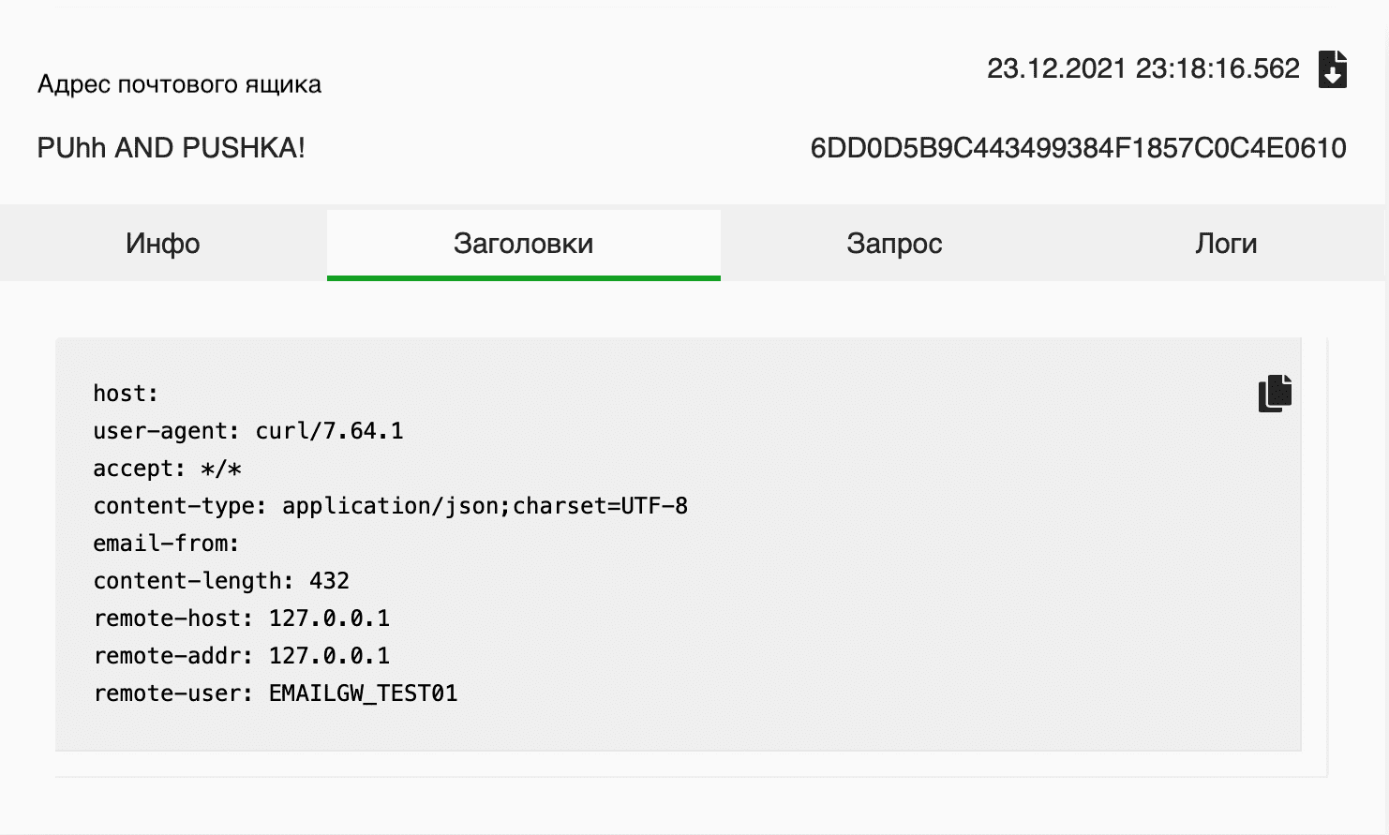Download the message using the download icon
Image resolution: width=1389 pixels, height=835 pixels.
click(1332, 69)
